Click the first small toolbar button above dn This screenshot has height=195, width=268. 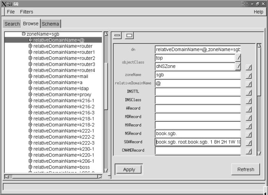click(x=118, y=36)
